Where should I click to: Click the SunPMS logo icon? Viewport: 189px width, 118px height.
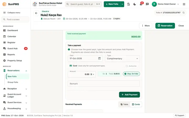pyautogui.click(x=4, y=4)
